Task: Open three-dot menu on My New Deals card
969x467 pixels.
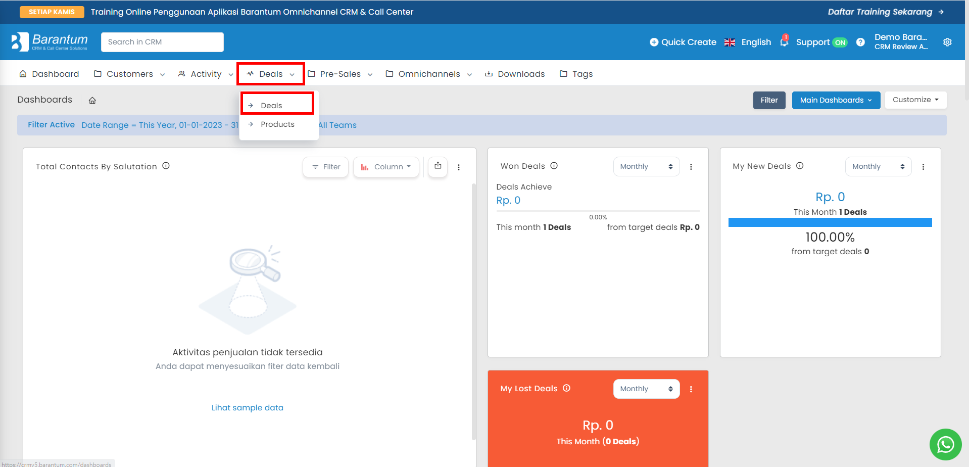Action: tap(923, 167)
